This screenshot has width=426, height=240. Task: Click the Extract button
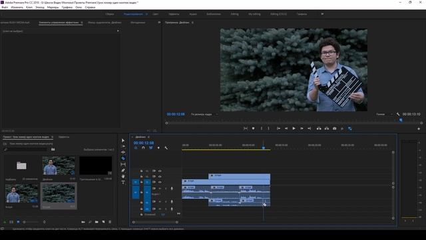point(327,129)
